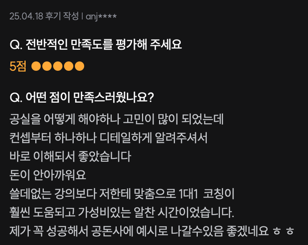
Task: Select the 어떤 점이 만족스러웠나요? heading
Action: 81,97
